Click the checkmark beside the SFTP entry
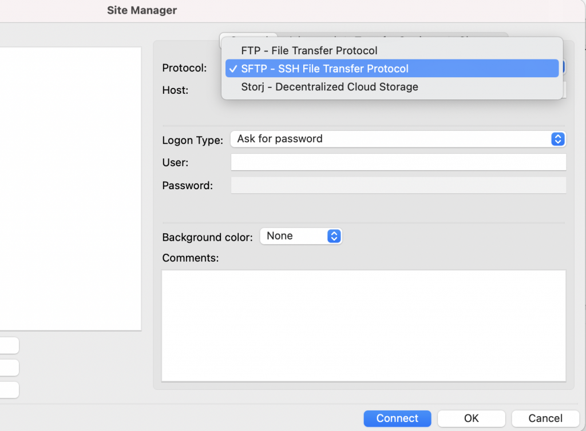Viewport: 586px width, 431px height. pyautogui.click(x=232, y=69)
